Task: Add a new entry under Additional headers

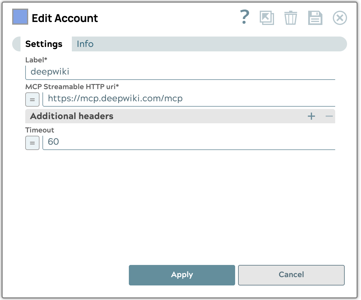Action: pyautogui.click(x=311, y=116)
